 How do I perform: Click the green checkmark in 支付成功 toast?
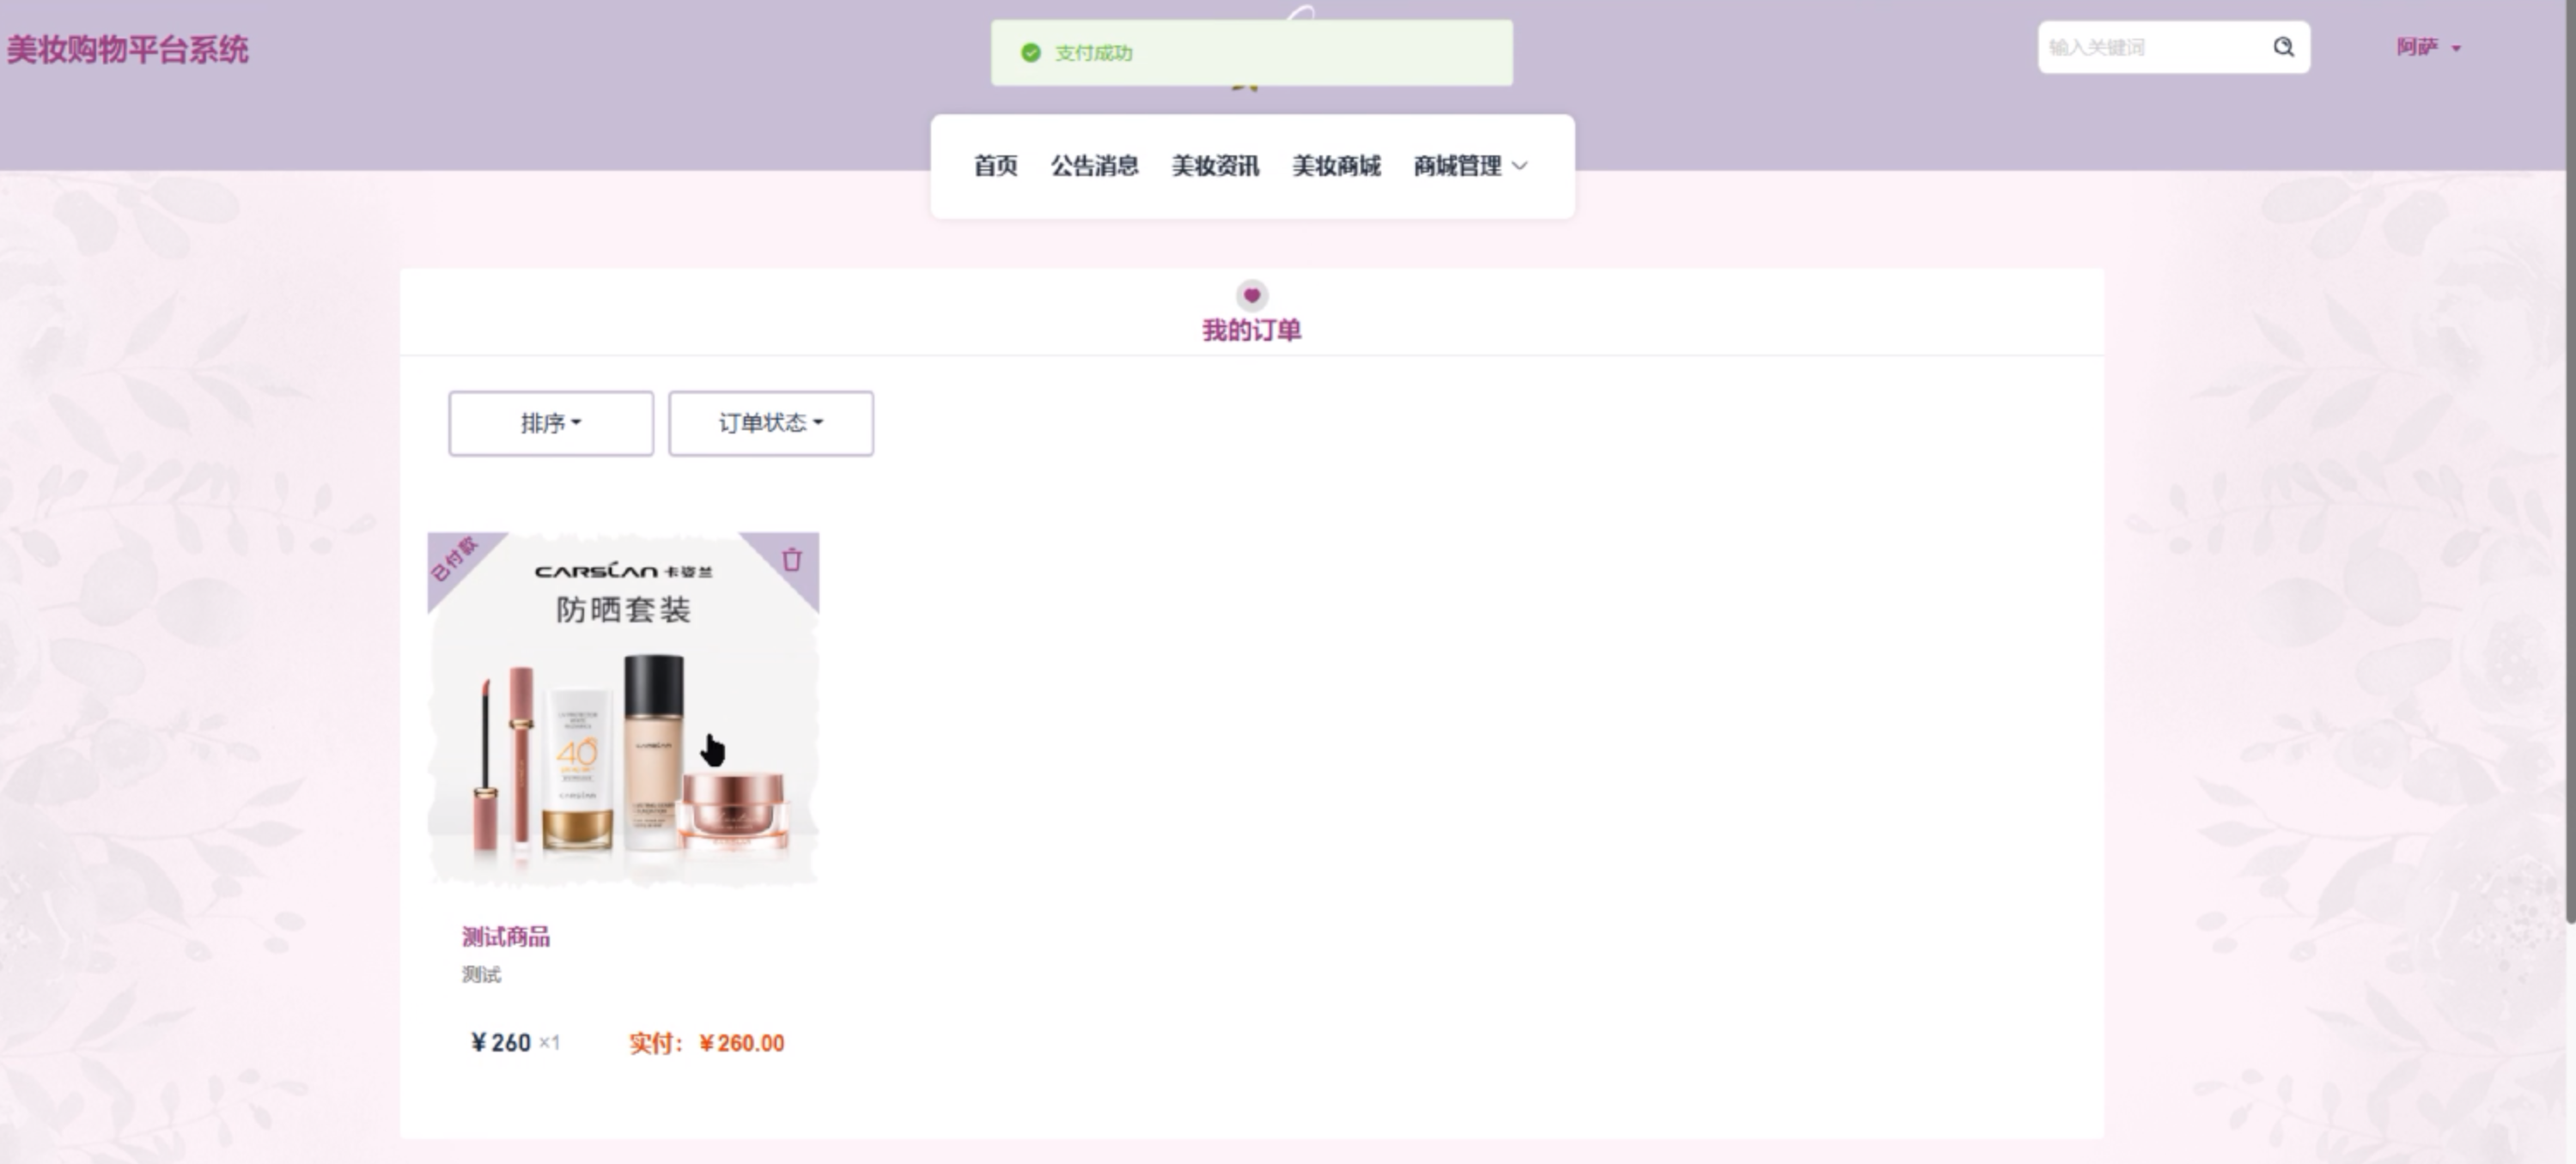(1031, 53)
